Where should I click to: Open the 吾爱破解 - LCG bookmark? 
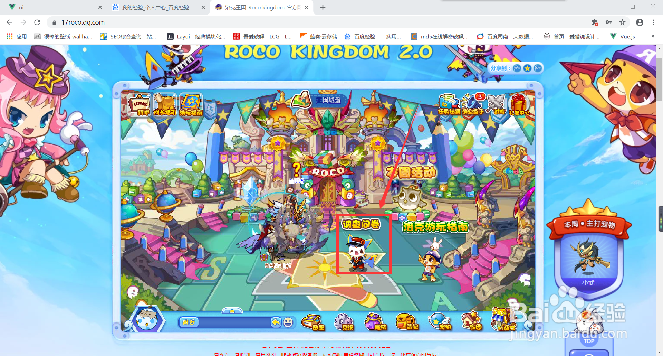point(262,36)
